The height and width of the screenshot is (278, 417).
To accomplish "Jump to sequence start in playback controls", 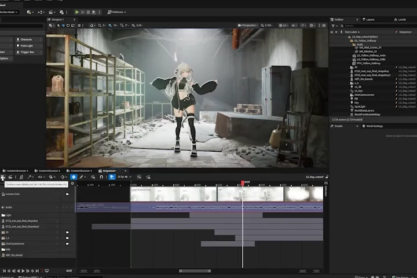I will click(x=4, y=271).
